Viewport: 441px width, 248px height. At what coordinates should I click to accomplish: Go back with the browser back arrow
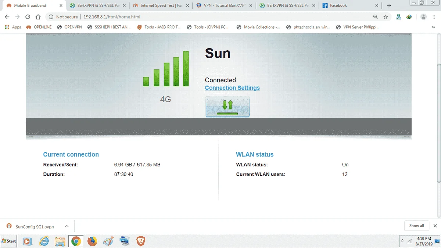[7, 17]
